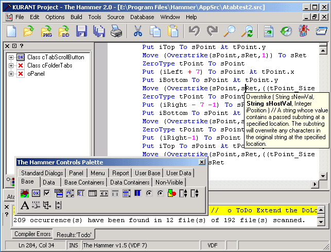Click the help question mark in tree panel

pyautogui.click(x=21, y=46)
